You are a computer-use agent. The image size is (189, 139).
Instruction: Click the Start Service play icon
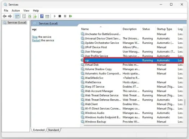[x=55, y=16]
